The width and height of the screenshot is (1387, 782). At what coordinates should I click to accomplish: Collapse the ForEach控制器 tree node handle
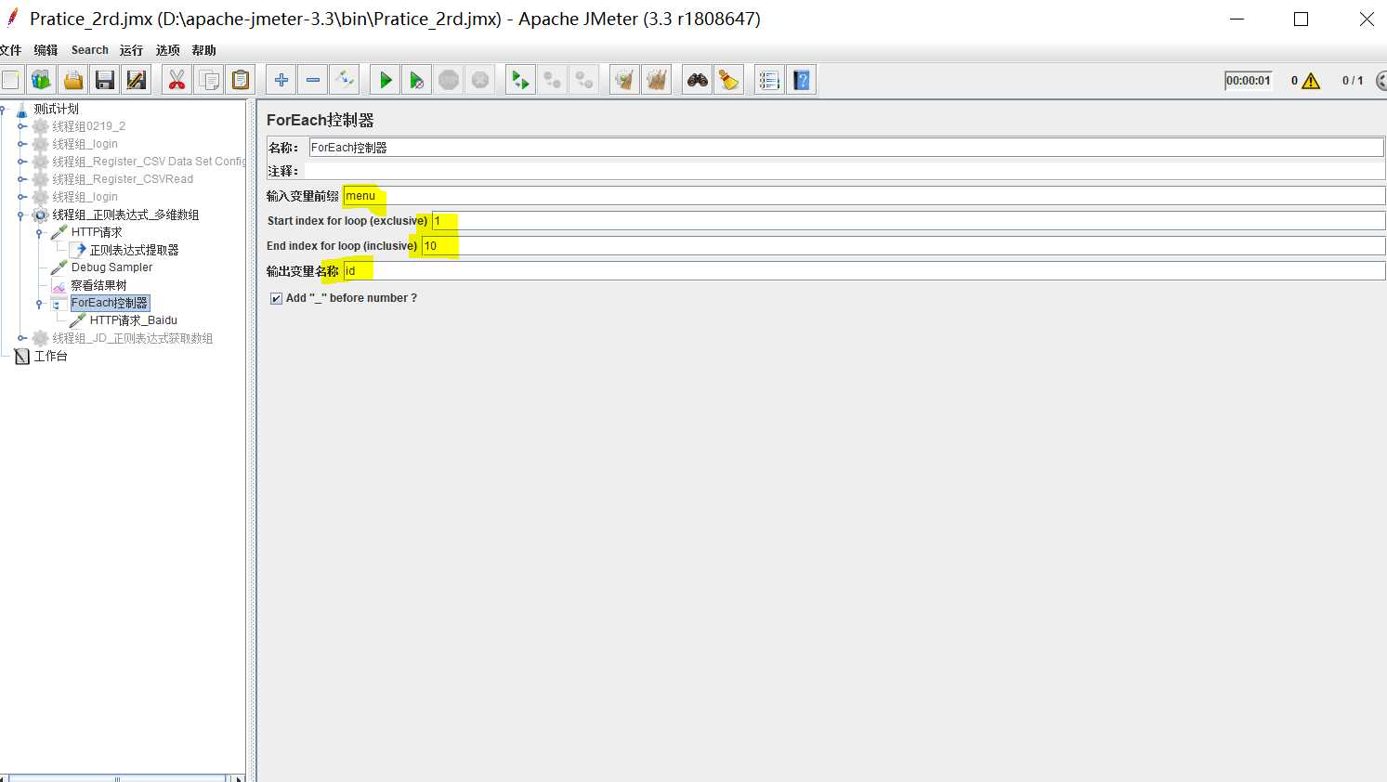tap(39, 304)
